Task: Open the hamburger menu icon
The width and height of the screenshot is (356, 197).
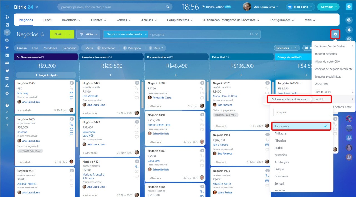Action: pyautogui.click(x=7, y=7)
